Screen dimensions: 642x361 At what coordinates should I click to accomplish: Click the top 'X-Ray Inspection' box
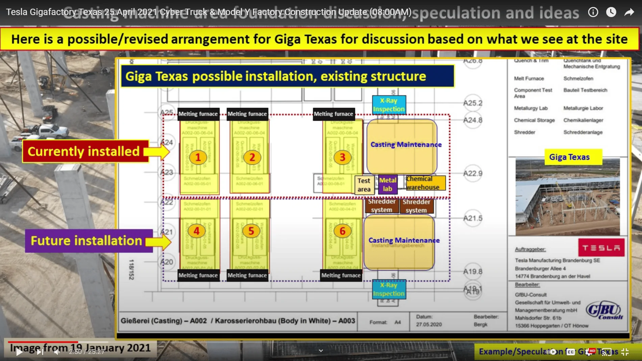tap(389, 105)
